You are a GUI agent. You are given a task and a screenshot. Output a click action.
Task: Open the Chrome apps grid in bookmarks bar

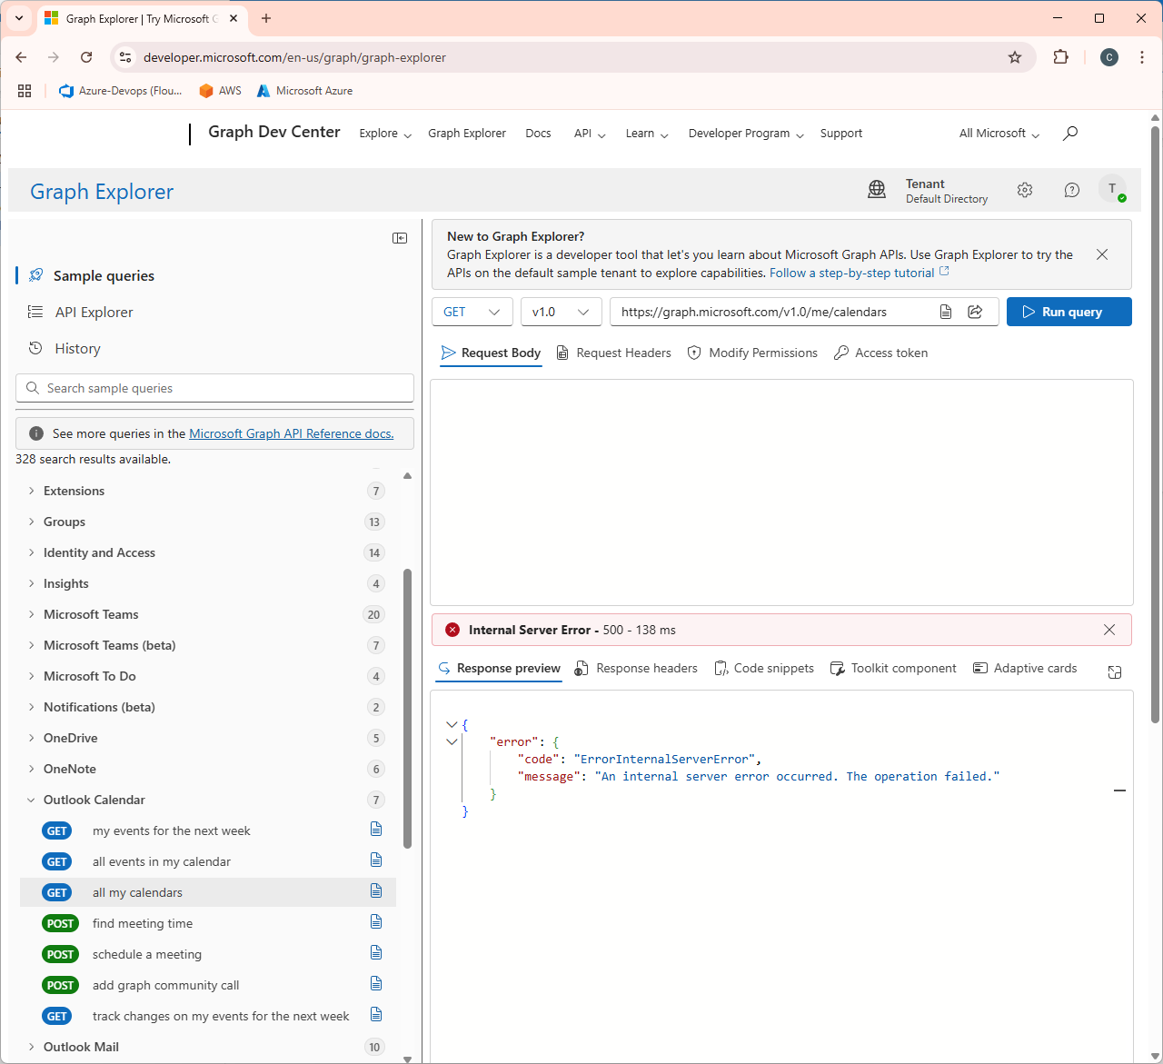(25, 91)
